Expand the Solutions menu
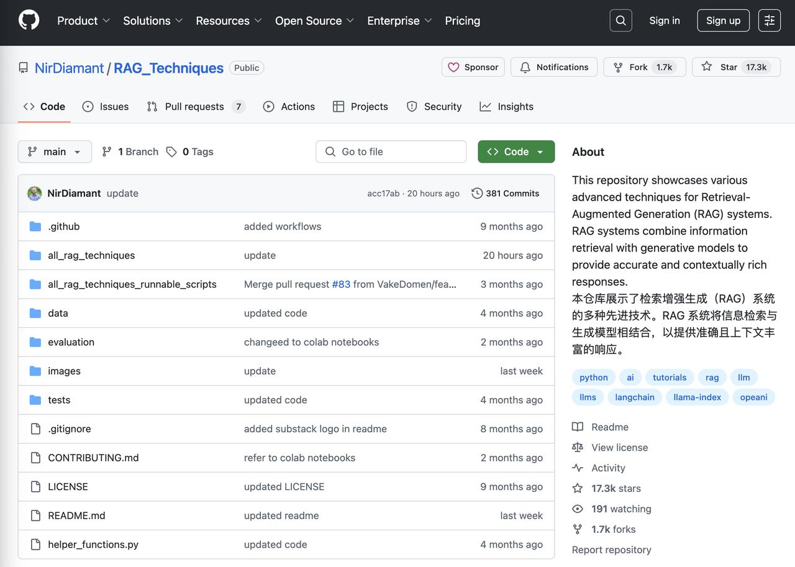The image size is (795, 567). click(x=153, y=20)
